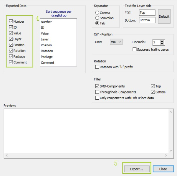Toggle the Rotation export checkbox
Image resolution: width=177 pixels, height=176 pixels.
(x=11, y=51)
